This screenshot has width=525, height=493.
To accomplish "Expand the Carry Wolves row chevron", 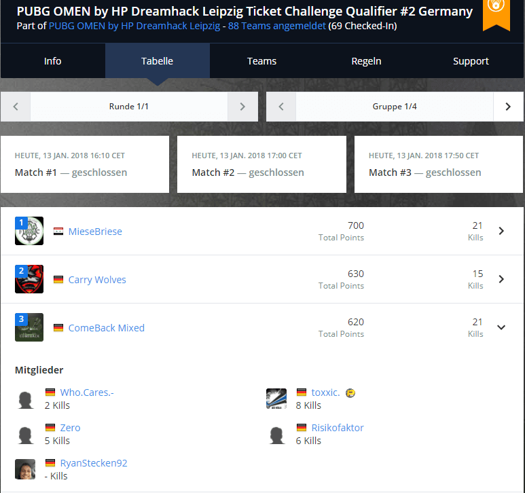I will pyautogui.click(x=501, y=279).
